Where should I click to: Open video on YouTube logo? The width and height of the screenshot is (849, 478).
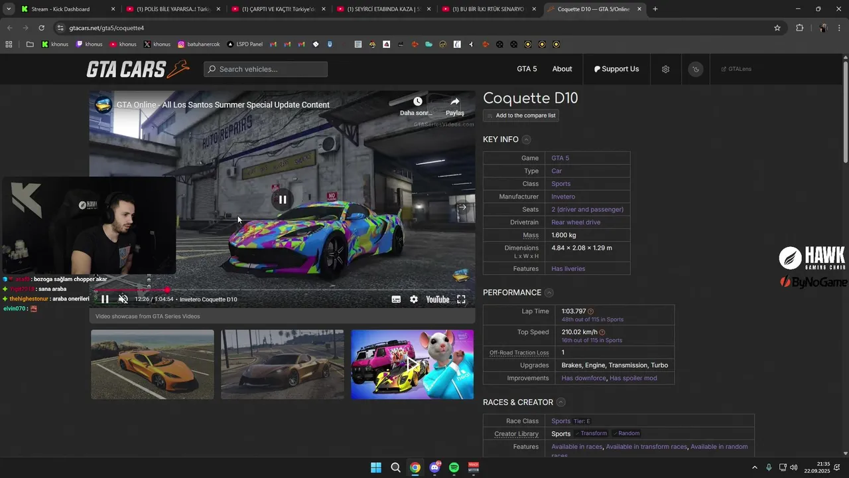pyautogui.click(x=438, y=299)
